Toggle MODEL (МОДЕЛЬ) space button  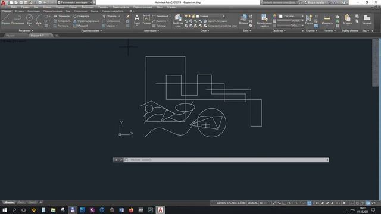pyautogui.click(x=252, y=203)
